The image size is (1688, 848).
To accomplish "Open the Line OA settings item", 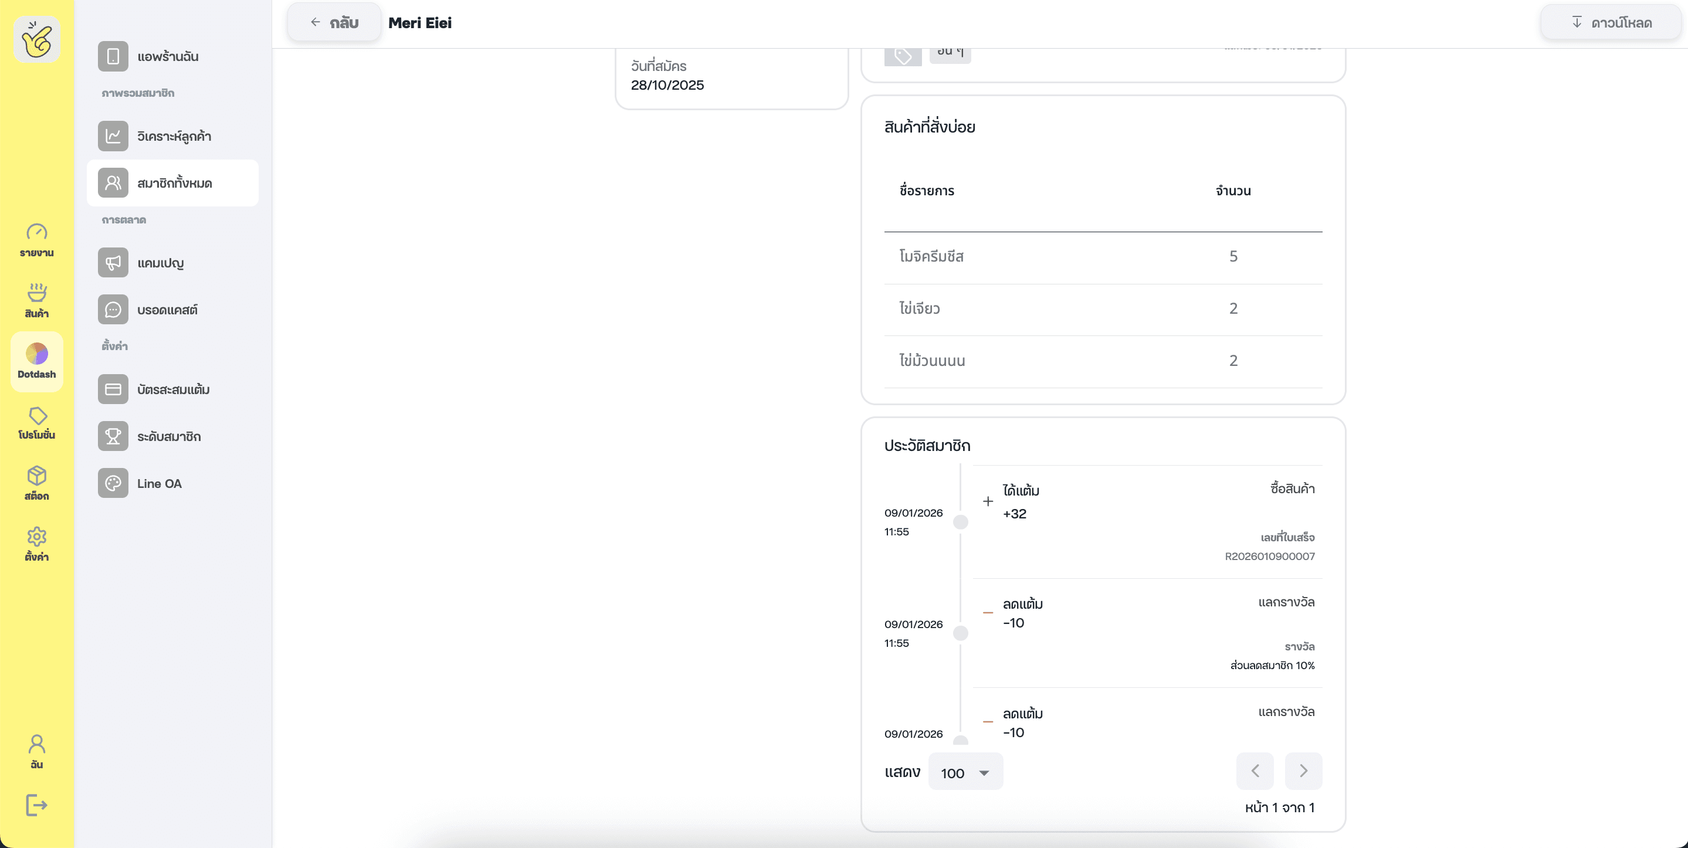I will point(158,484).
